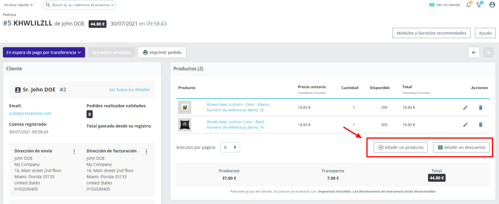Click customer ID #2 text
The image size is (499, 204).
[63, 90]
